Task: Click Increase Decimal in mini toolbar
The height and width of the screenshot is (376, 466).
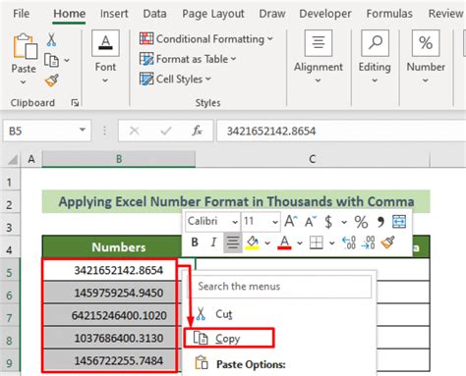Action: pos(349,242)
